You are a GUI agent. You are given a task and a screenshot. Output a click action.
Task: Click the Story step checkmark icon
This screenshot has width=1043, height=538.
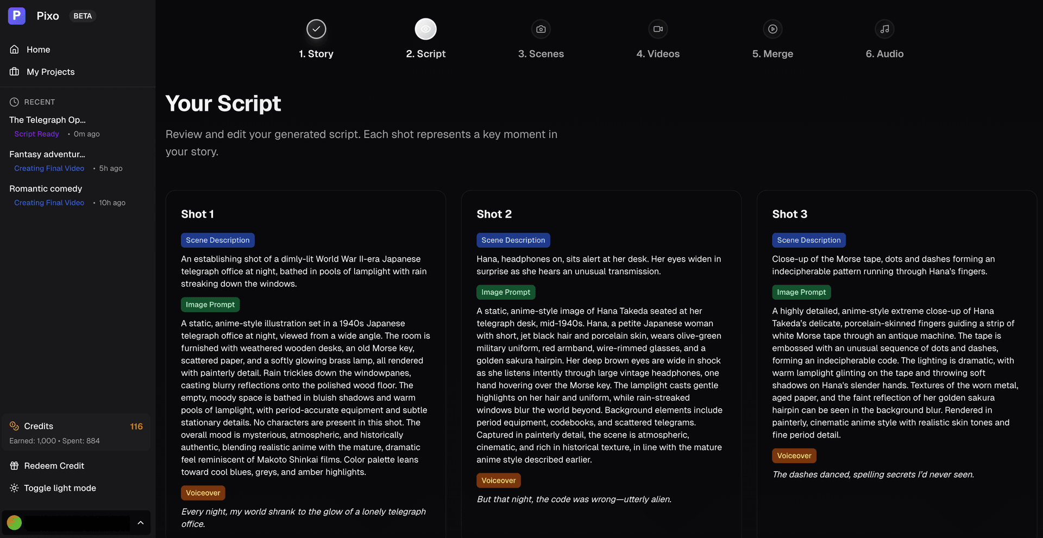click(x=316, y=29)
